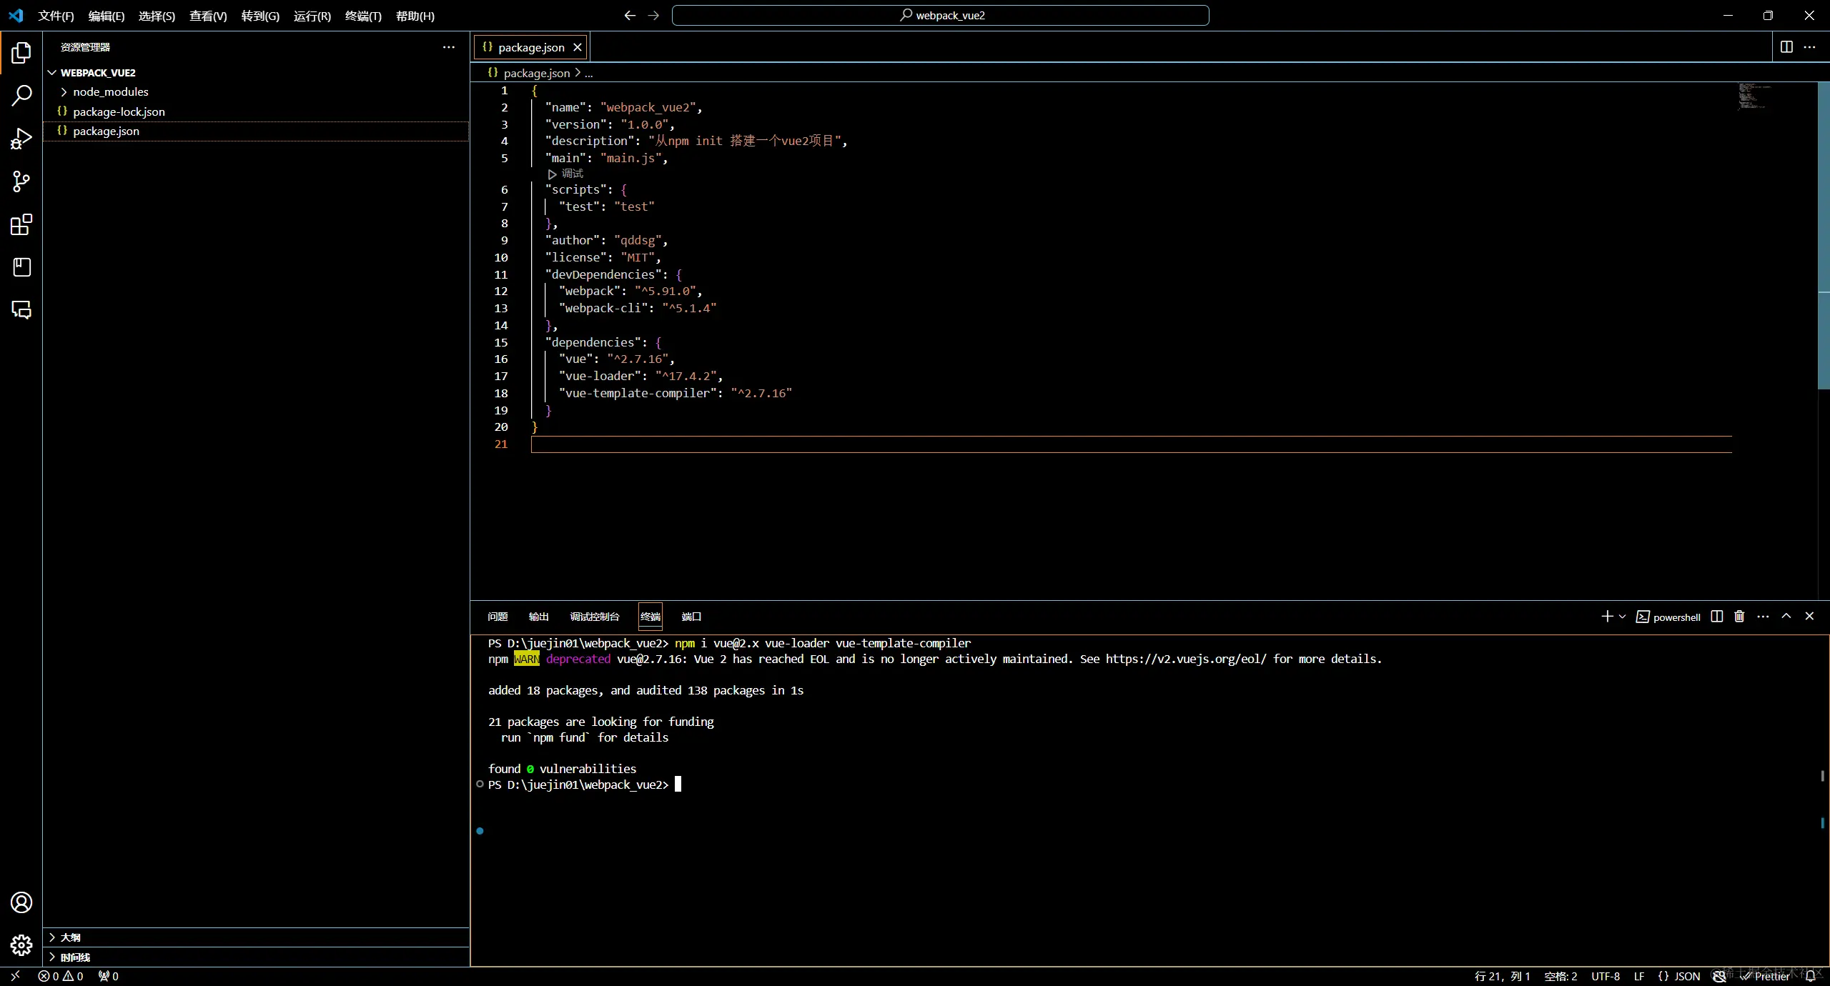The height and width of the screenshot is (986, 1830).
Task: Split the terminal panel
Action: tap(1717, 617)
